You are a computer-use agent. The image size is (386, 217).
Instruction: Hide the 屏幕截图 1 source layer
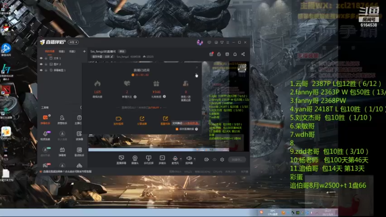(41, 70)
